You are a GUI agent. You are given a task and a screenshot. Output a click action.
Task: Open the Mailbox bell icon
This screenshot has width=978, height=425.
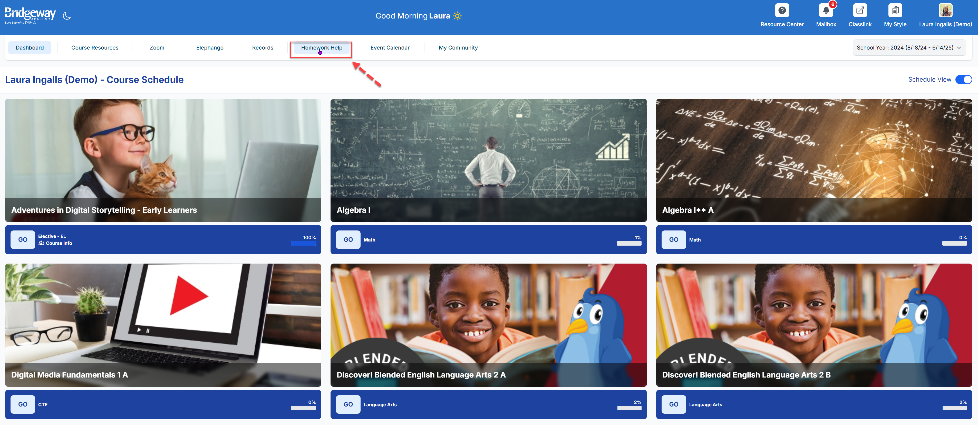coord(826,11)
